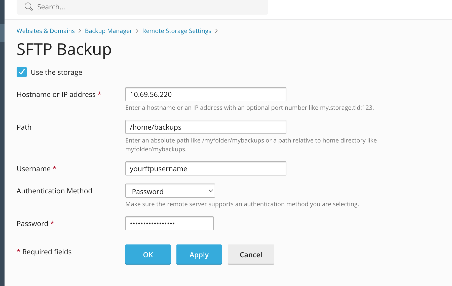Click the chevron after Remote Storage Settings
452x286 pixels.
pyautogui.click(x=216, y=31)
